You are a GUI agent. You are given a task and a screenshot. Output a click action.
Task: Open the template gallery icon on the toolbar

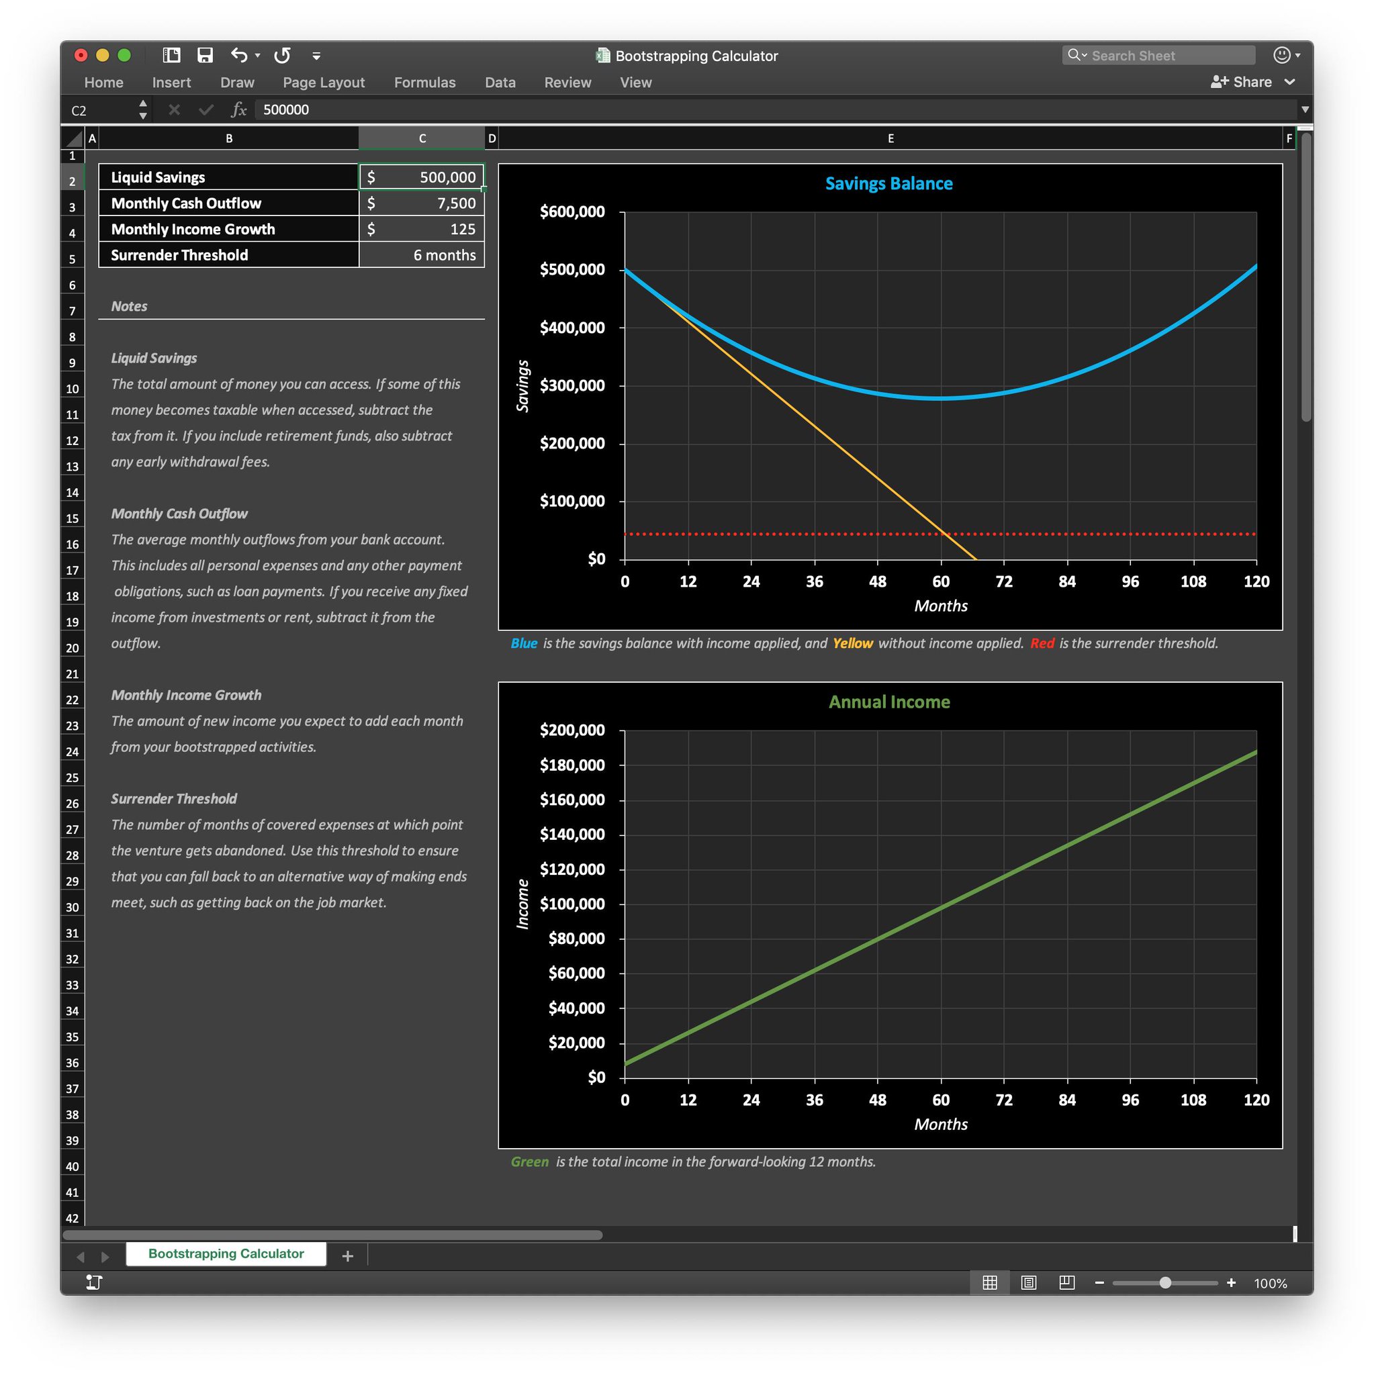click(171, 55)
